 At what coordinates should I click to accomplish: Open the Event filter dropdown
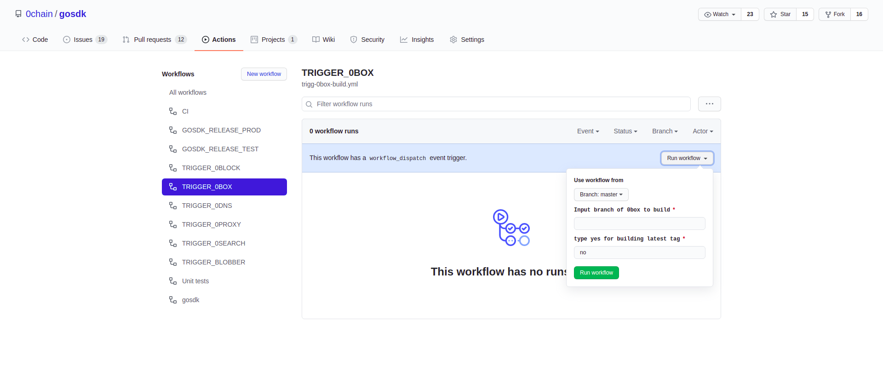point(588,131)
